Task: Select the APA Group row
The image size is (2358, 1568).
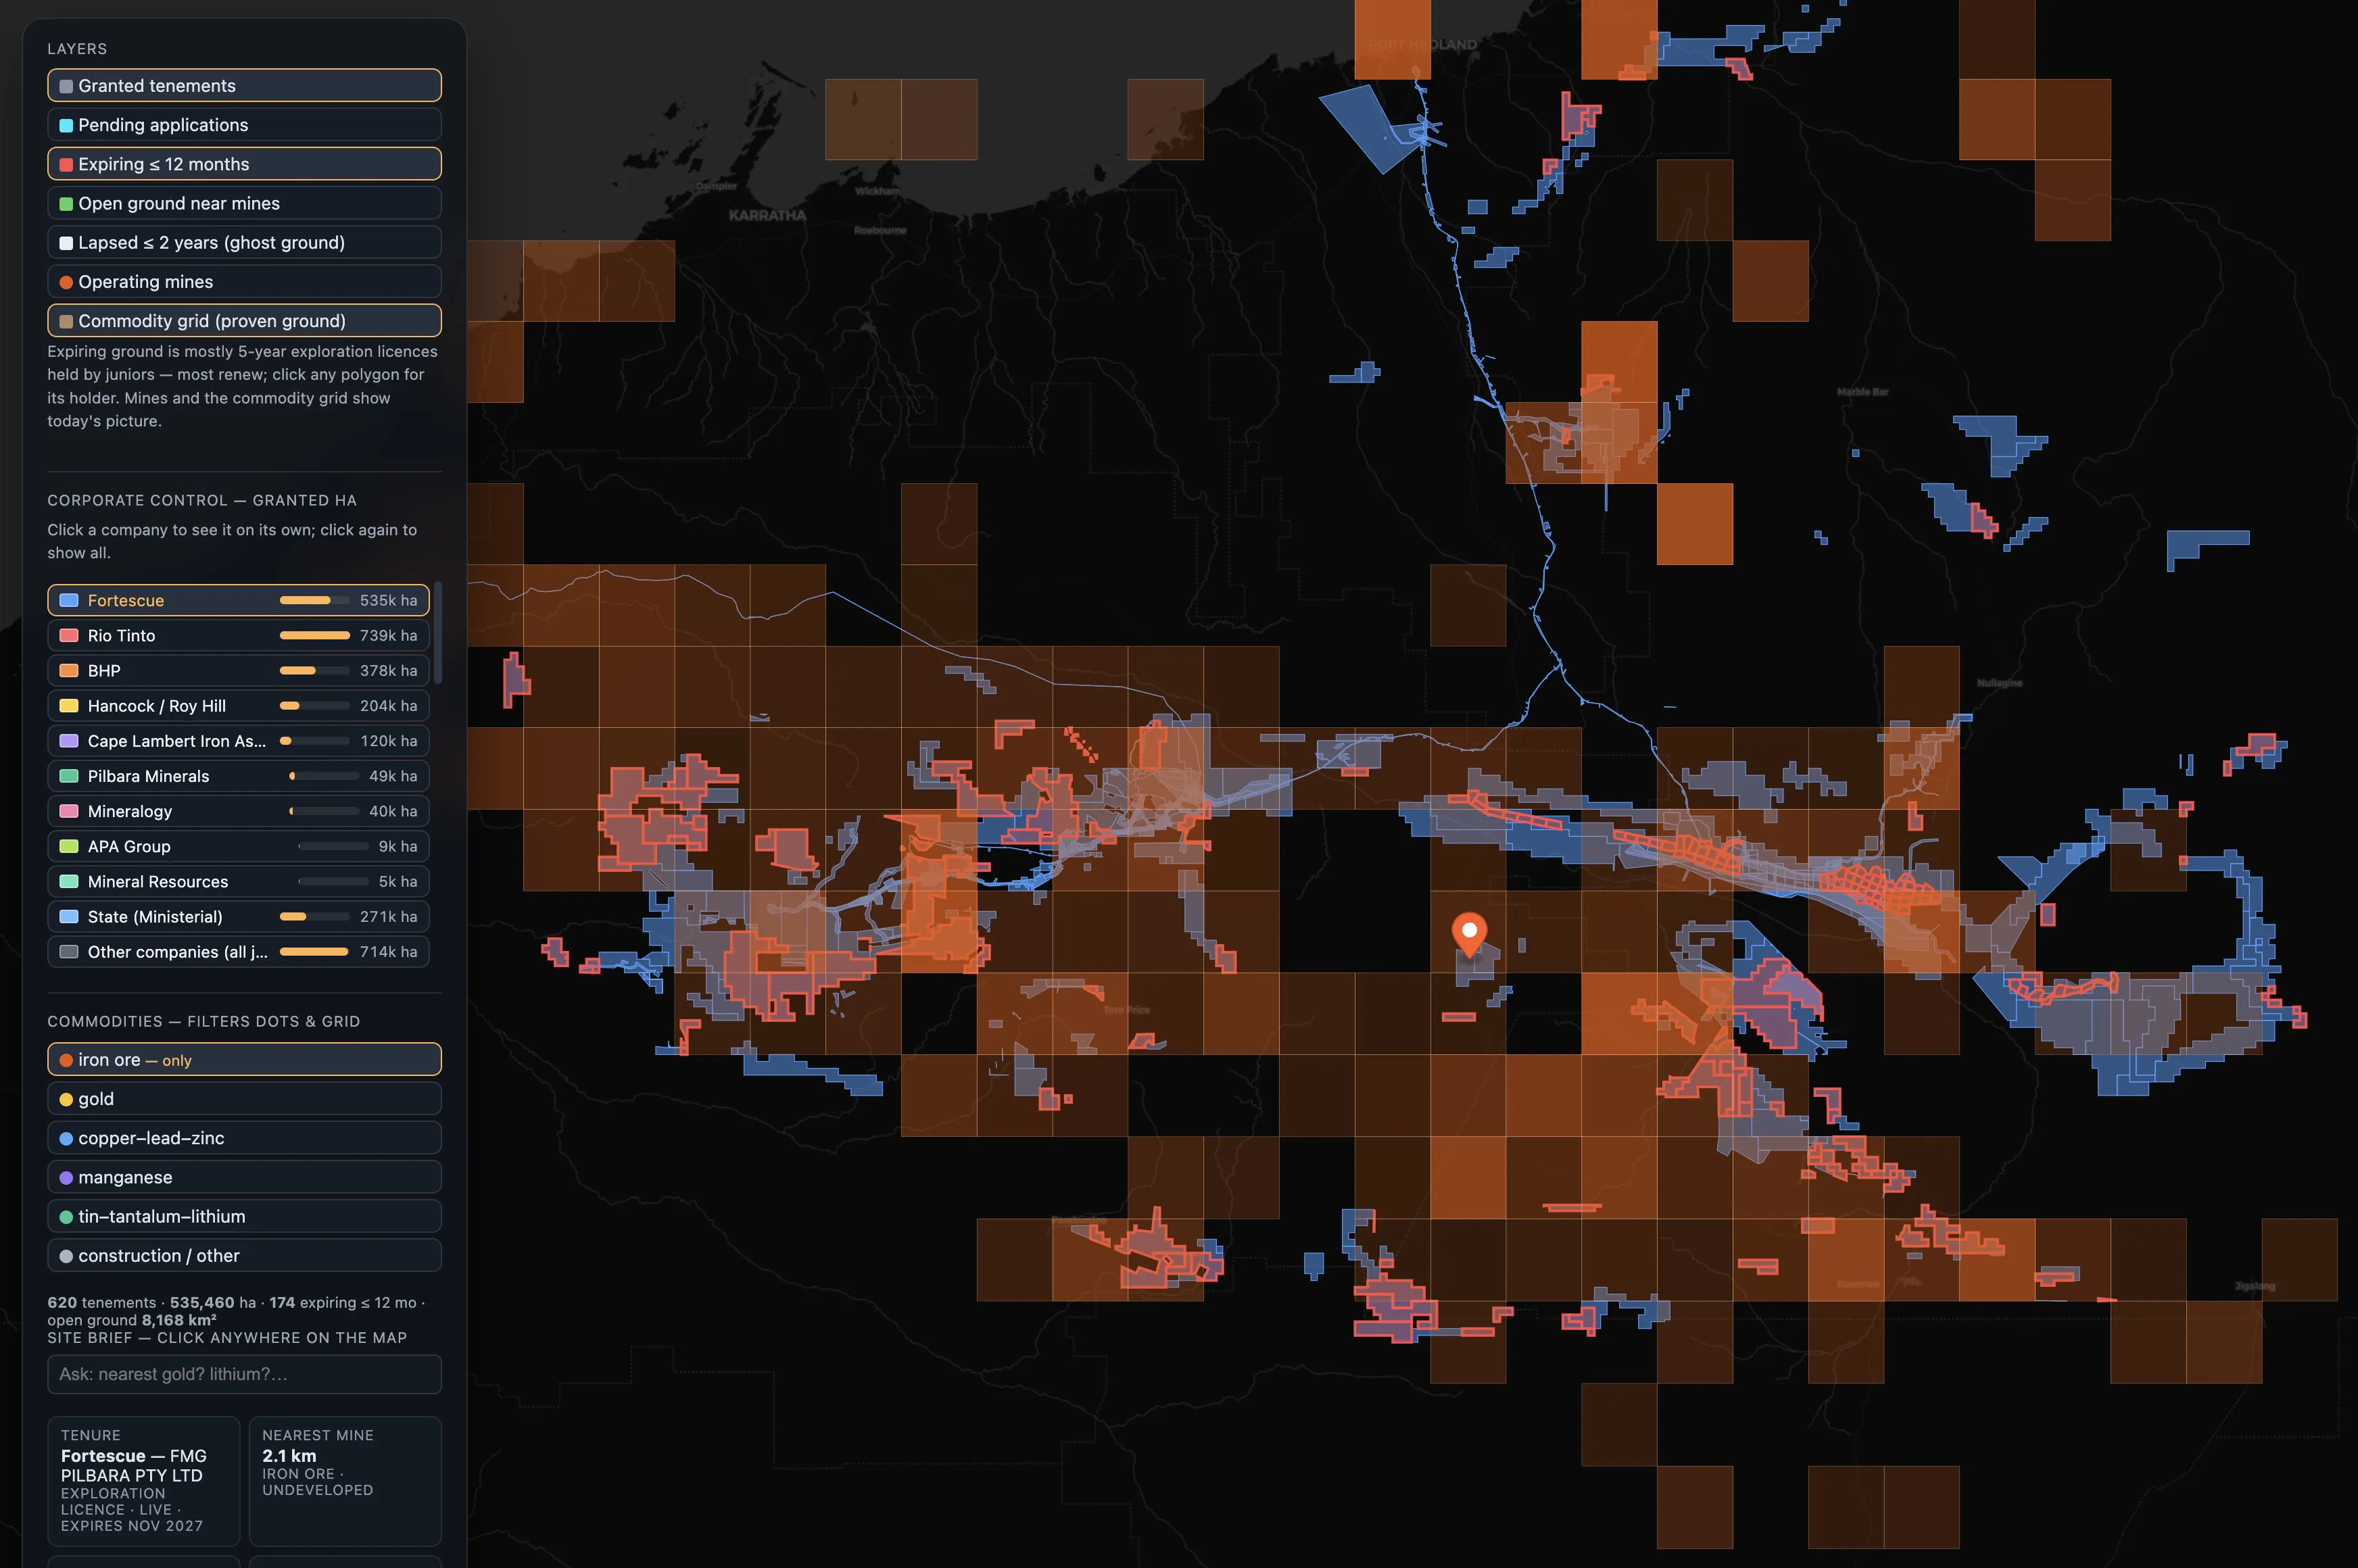Action: (x=238, y=846)
